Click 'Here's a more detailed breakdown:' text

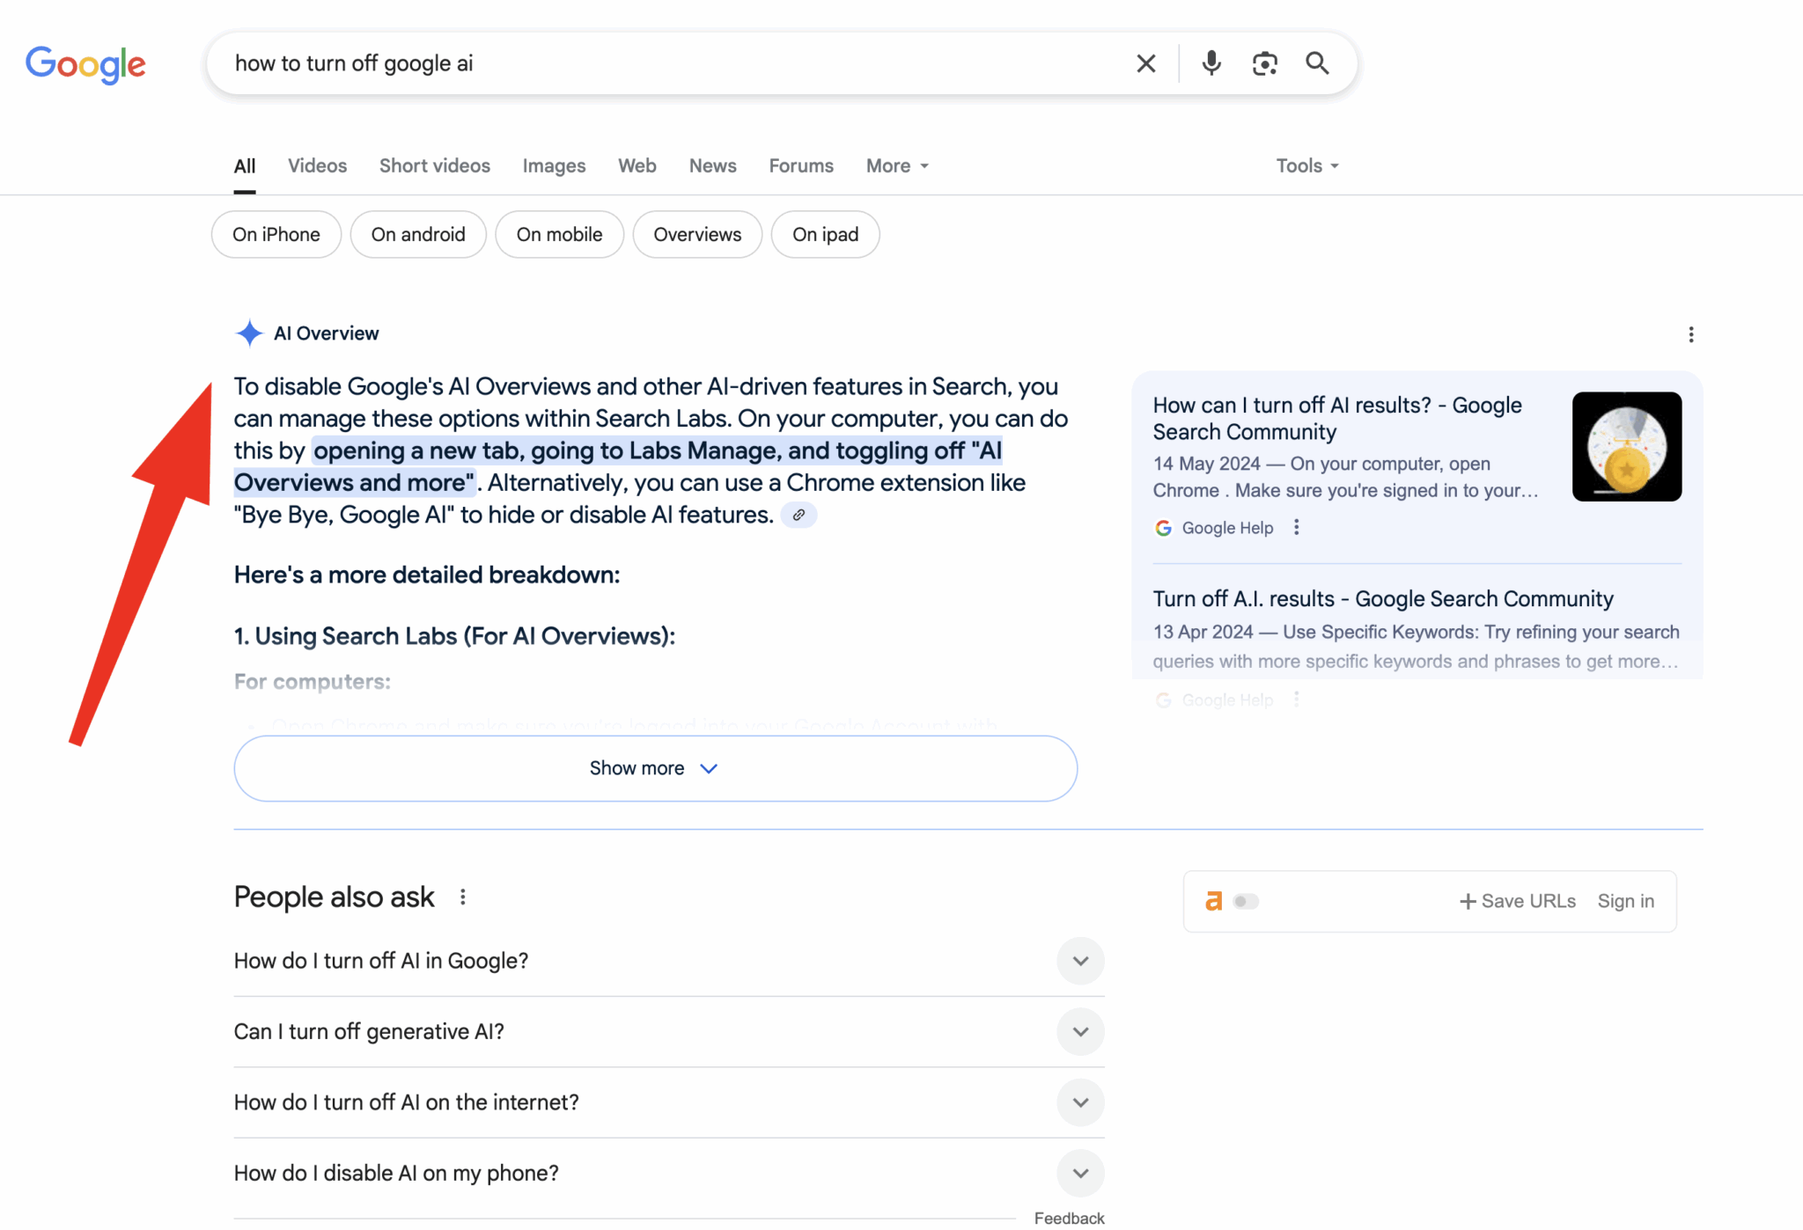click(x=427, y=575)
